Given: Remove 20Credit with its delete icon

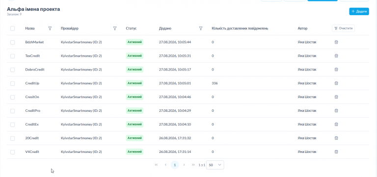Looking at the screenshot, I should coord(336,138).
